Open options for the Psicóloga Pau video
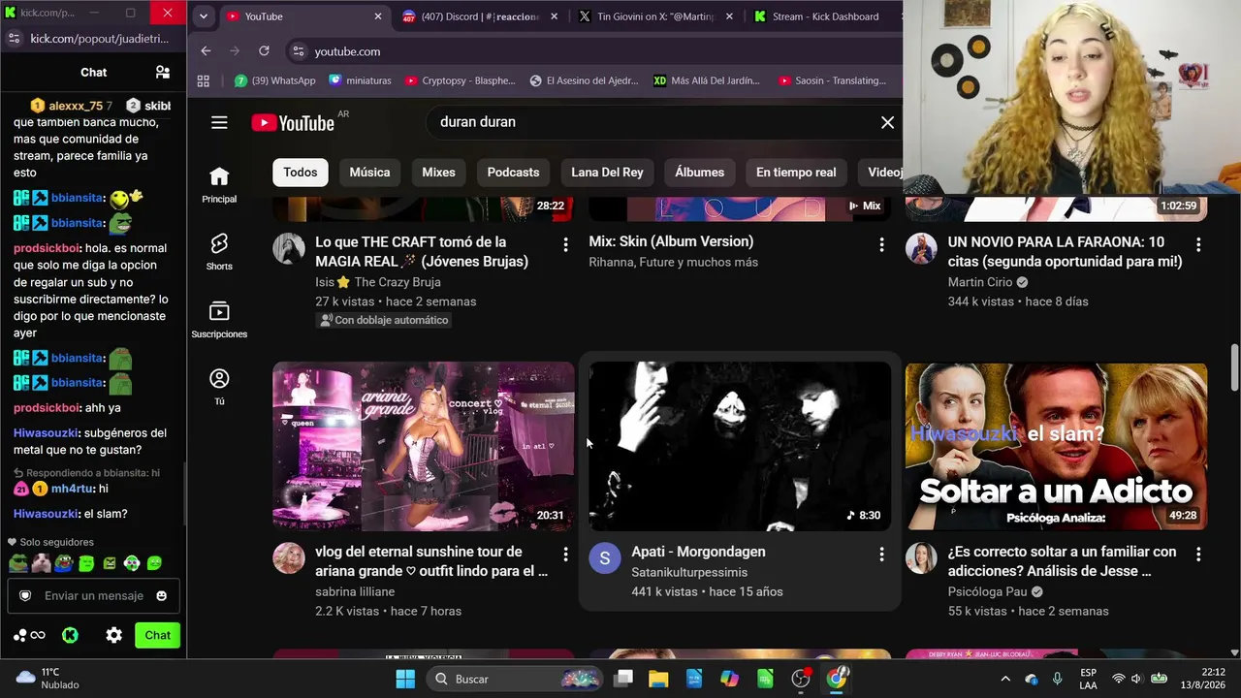This screenshot has height=698, width=1241. coord(1198,555)
